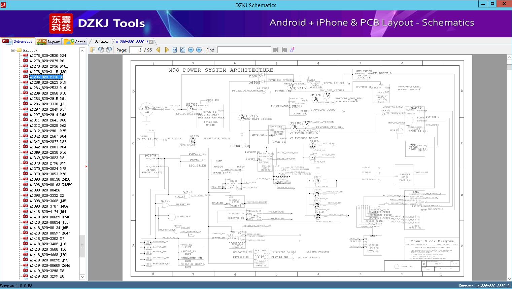
Task: Collapse the MacBook folder tree node
Action: coord(13,50)
